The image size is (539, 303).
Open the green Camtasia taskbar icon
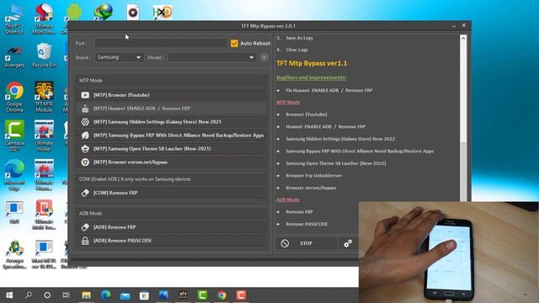tap(202, 295)
